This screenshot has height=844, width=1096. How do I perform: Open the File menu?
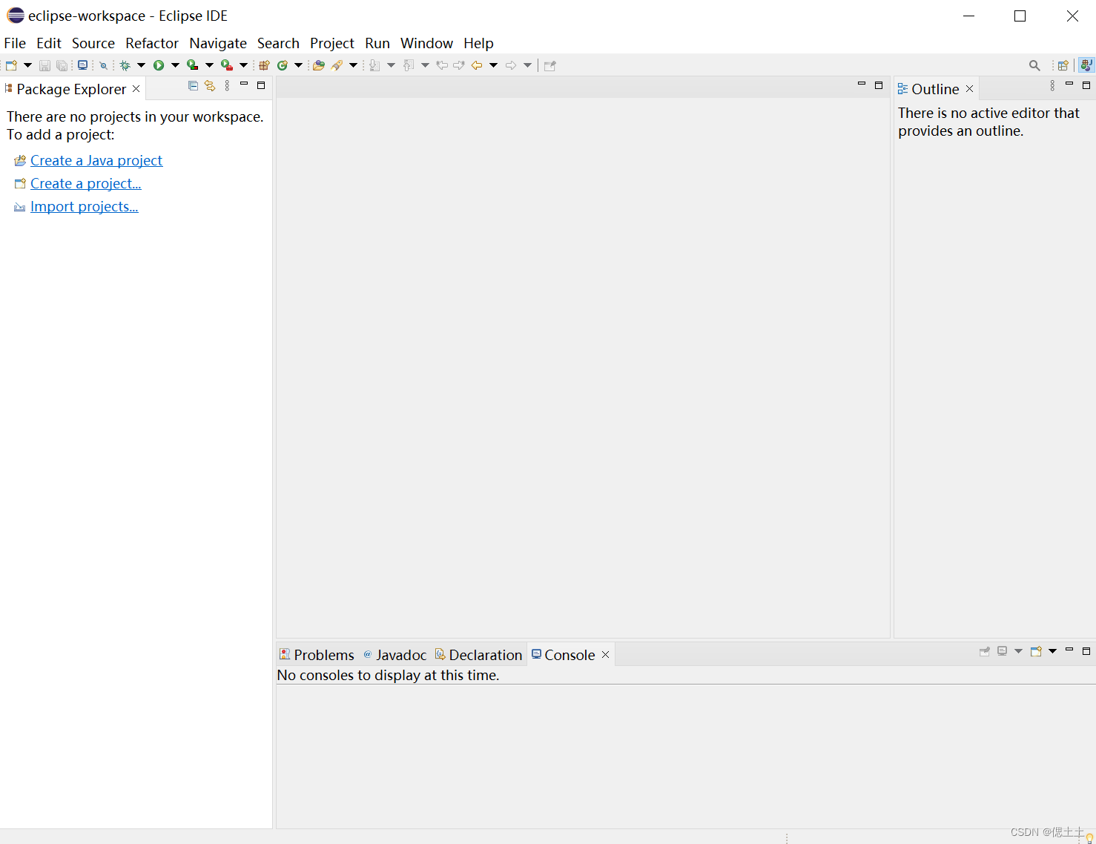tap(15, 43)
